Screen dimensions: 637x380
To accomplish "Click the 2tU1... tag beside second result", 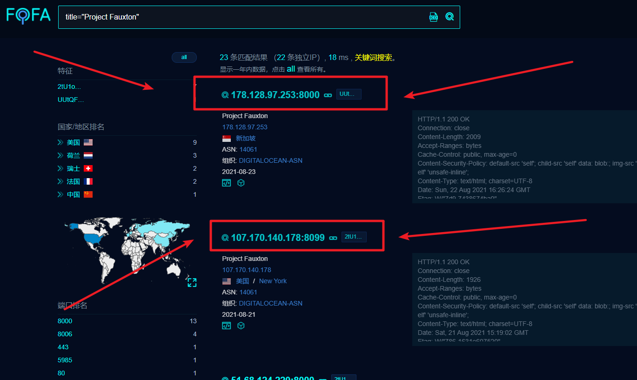I will pyautogui.click(x=354, y=236).
